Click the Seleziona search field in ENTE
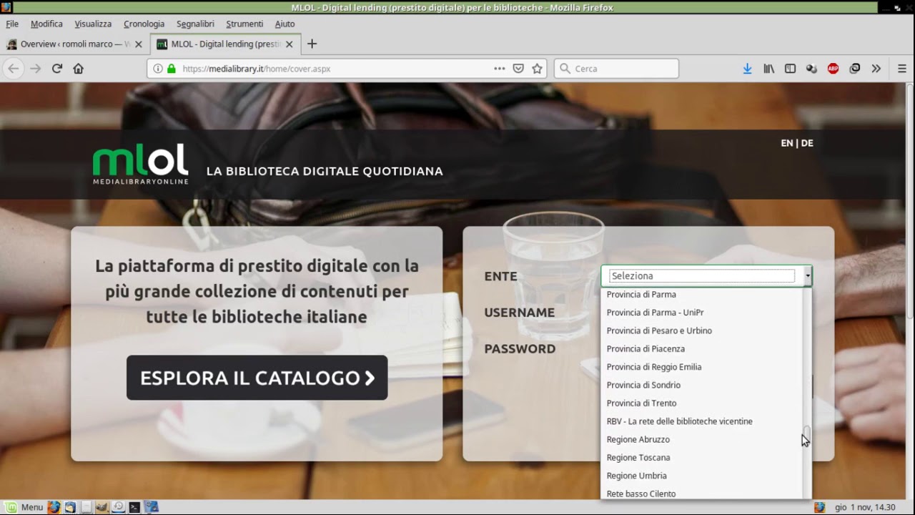This screenshot has width=915, height=515. (x=701, y=275)
